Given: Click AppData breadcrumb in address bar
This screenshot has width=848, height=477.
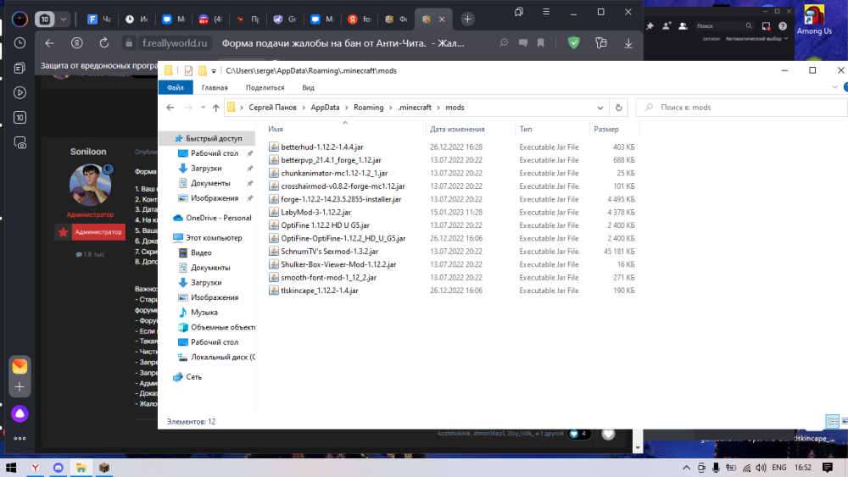Looking at the screenshot, I should point(325,108).
